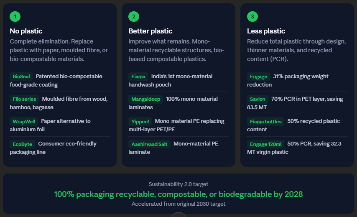Click the WrapWell tag label
Screen dimensions: 357x217
pyautogui.click(x=24, y=121)
